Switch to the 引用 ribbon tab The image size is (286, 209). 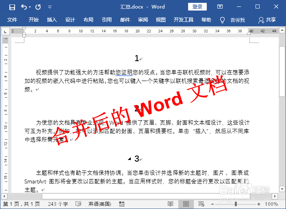(x=107, y=20)
